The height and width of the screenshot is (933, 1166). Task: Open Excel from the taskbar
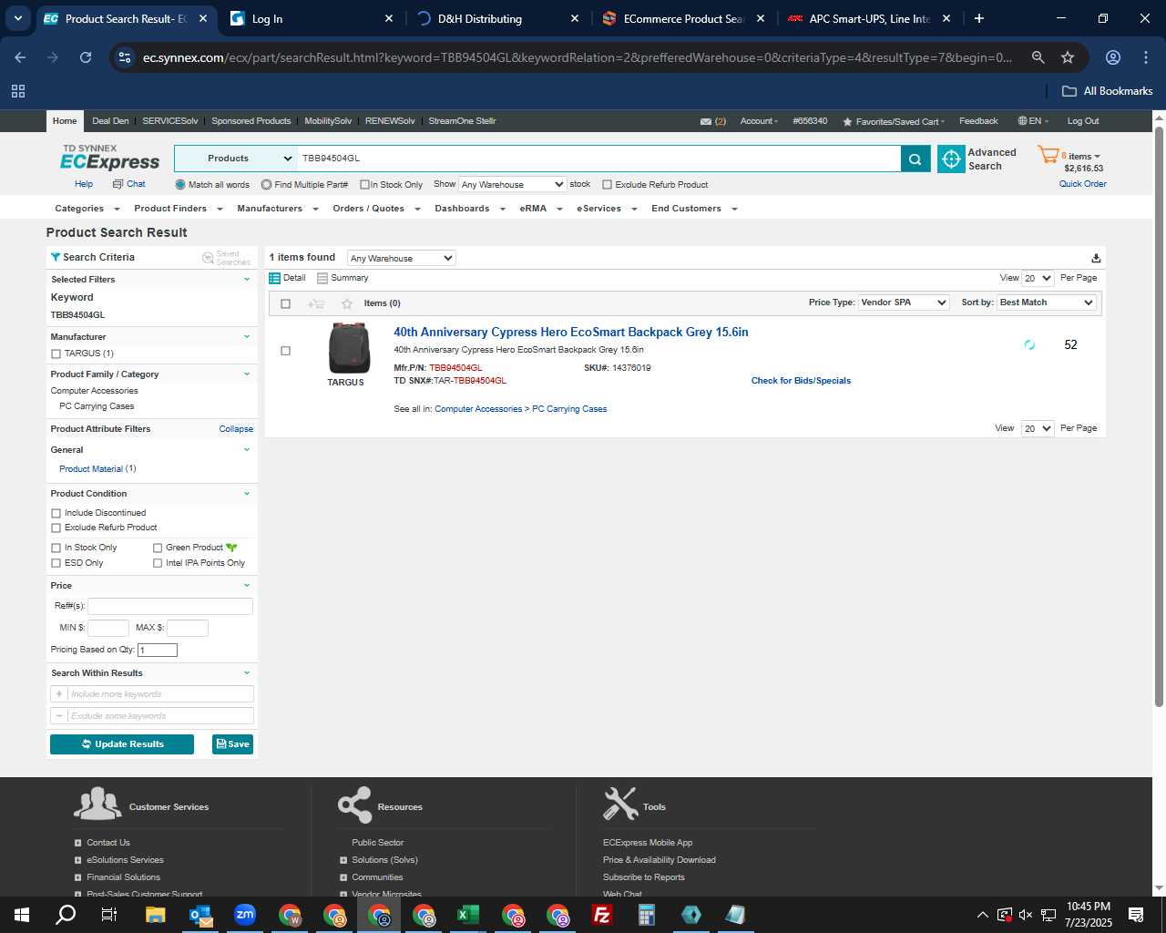pos(468,915)
